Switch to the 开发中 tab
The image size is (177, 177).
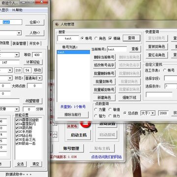click(34, 43)
